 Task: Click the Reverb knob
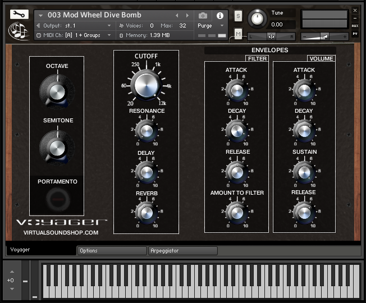pyautogui.click(x=146, y=212)
